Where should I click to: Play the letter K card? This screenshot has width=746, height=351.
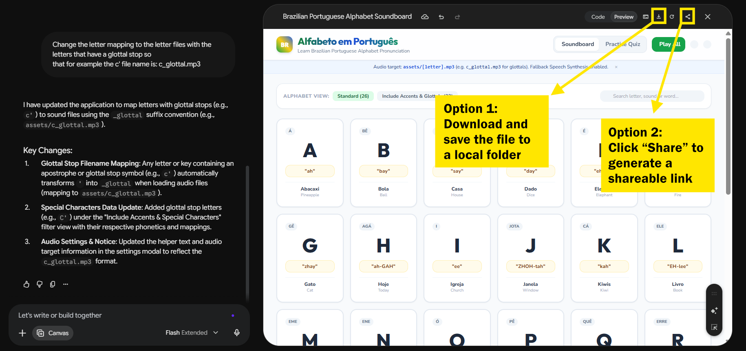coord(604,258)
